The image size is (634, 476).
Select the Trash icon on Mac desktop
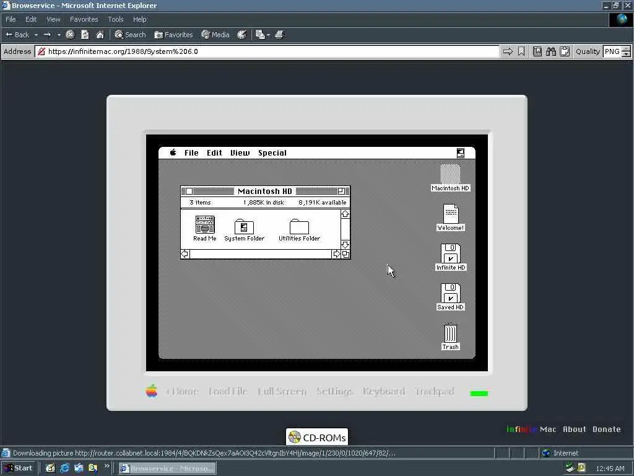point(451,337)
